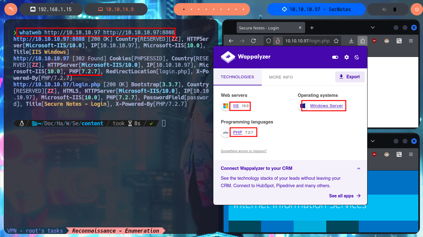Click the glasses avatar extension in lower IIS window
This screenshot has width=423, height=237.
tap(386, 154)
